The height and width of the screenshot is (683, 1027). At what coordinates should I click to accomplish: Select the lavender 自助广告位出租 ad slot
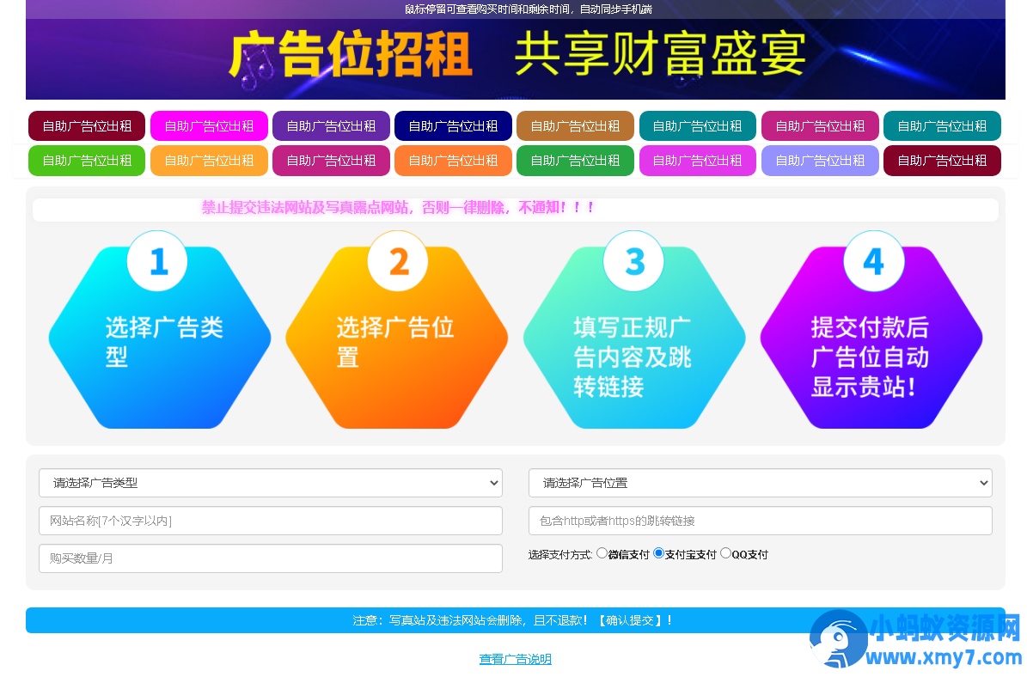[820, 161]
